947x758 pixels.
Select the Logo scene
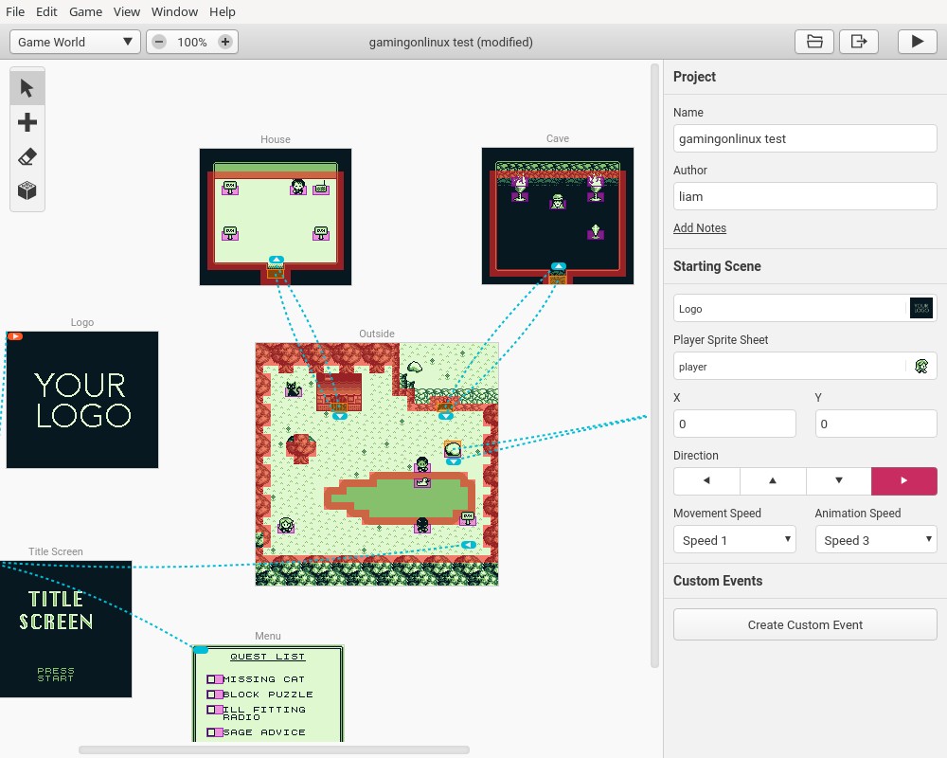pyautogui.click(x=82, y=400)
